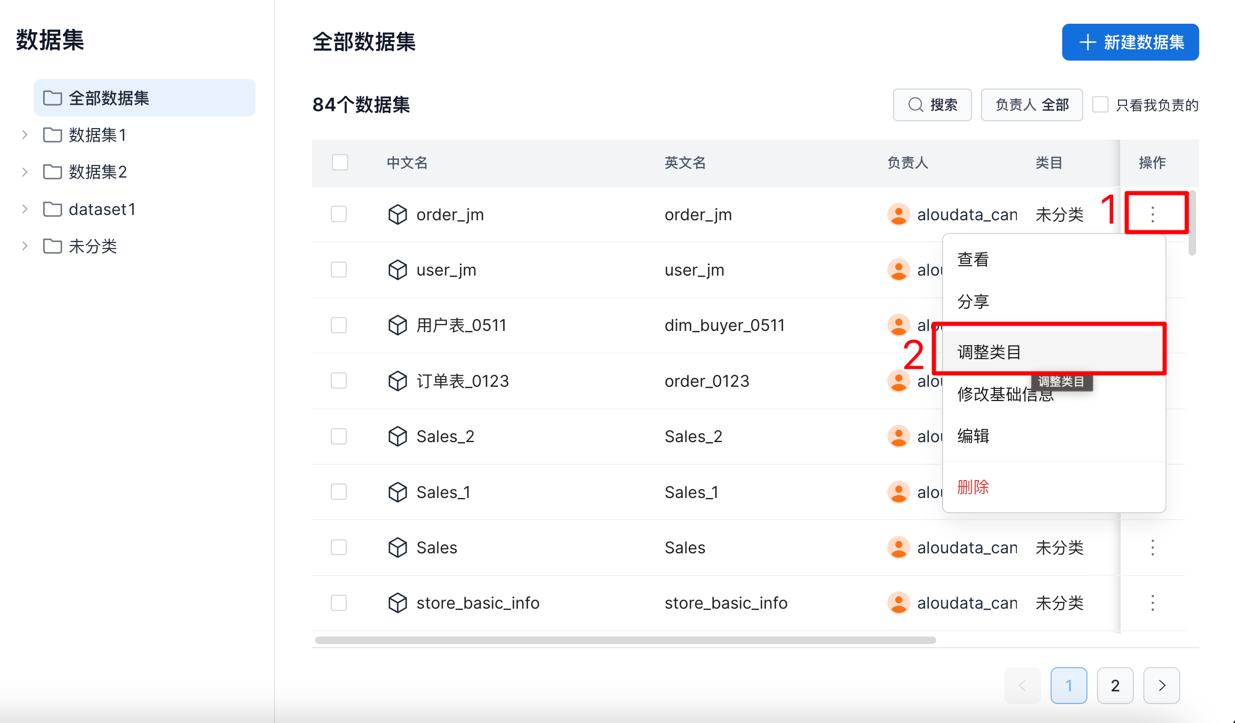Click the next-page arrow in pagination
Image resolution: width=1235 pixels, height=723 pixels.
click(1161, 685)
